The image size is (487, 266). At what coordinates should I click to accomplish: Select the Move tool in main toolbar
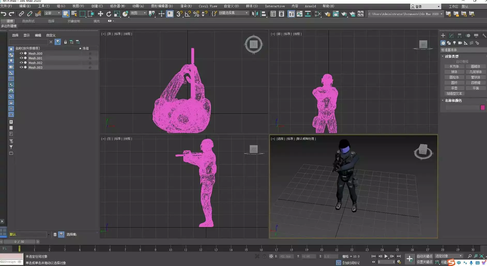pyautogui.click(x=100, y=14)
